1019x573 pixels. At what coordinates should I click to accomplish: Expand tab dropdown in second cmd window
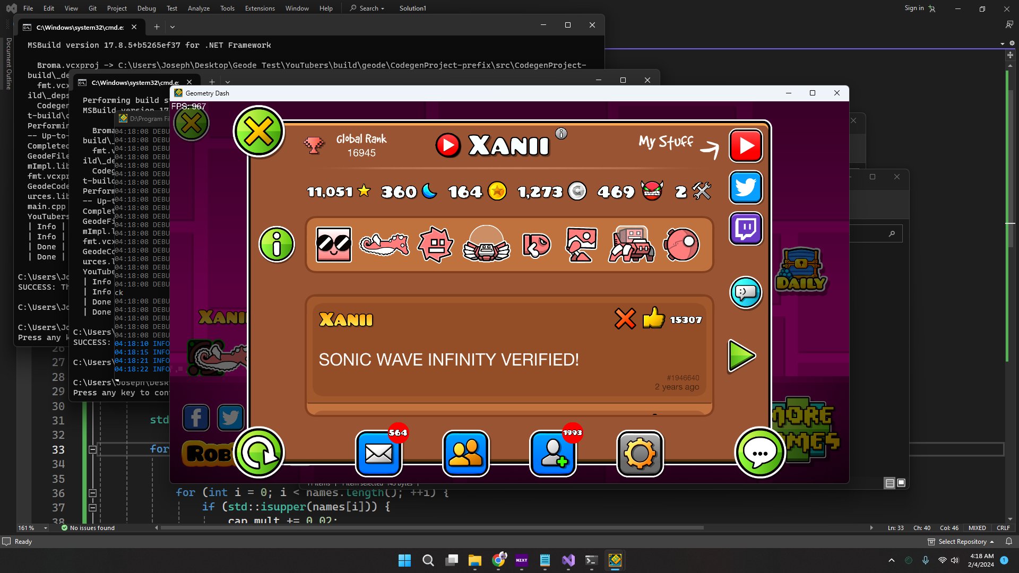[228, 82]
